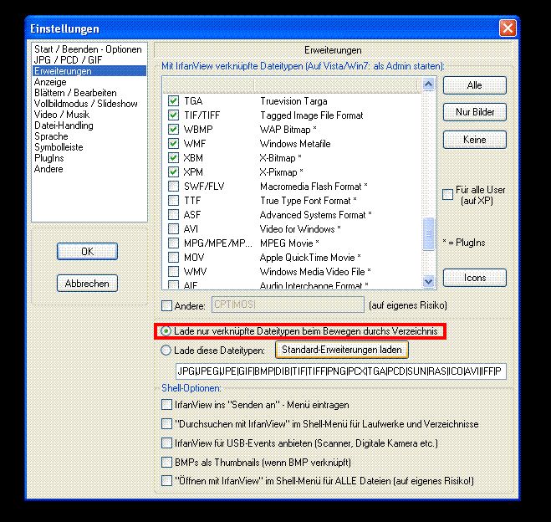This screenshot has width=551, height=522.
Task: Confirm settings with the OK button
Action: coord(87,251)
